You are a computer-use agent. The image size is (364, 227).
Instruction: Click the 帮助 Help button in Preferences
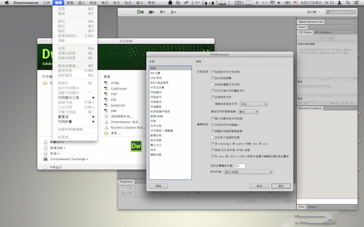158,186
